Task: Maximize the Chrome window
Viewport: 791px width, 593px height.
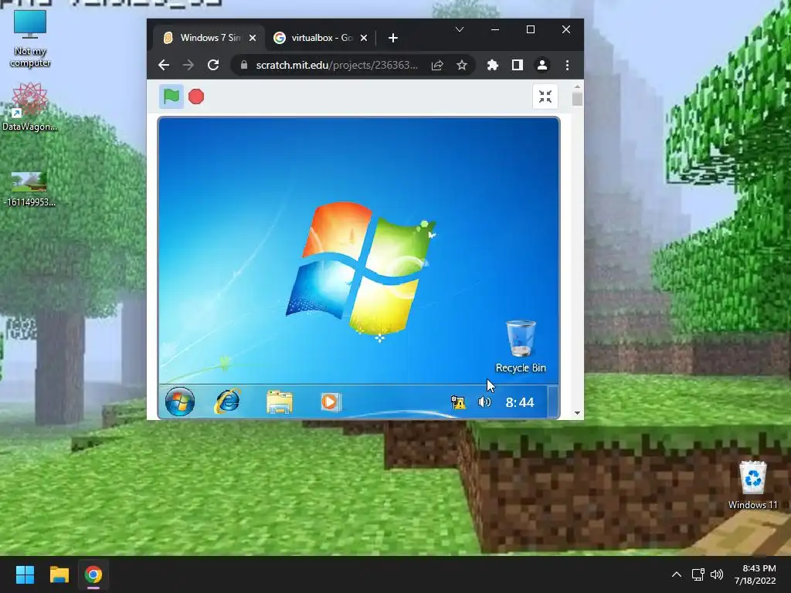Action: click(530, 30)
